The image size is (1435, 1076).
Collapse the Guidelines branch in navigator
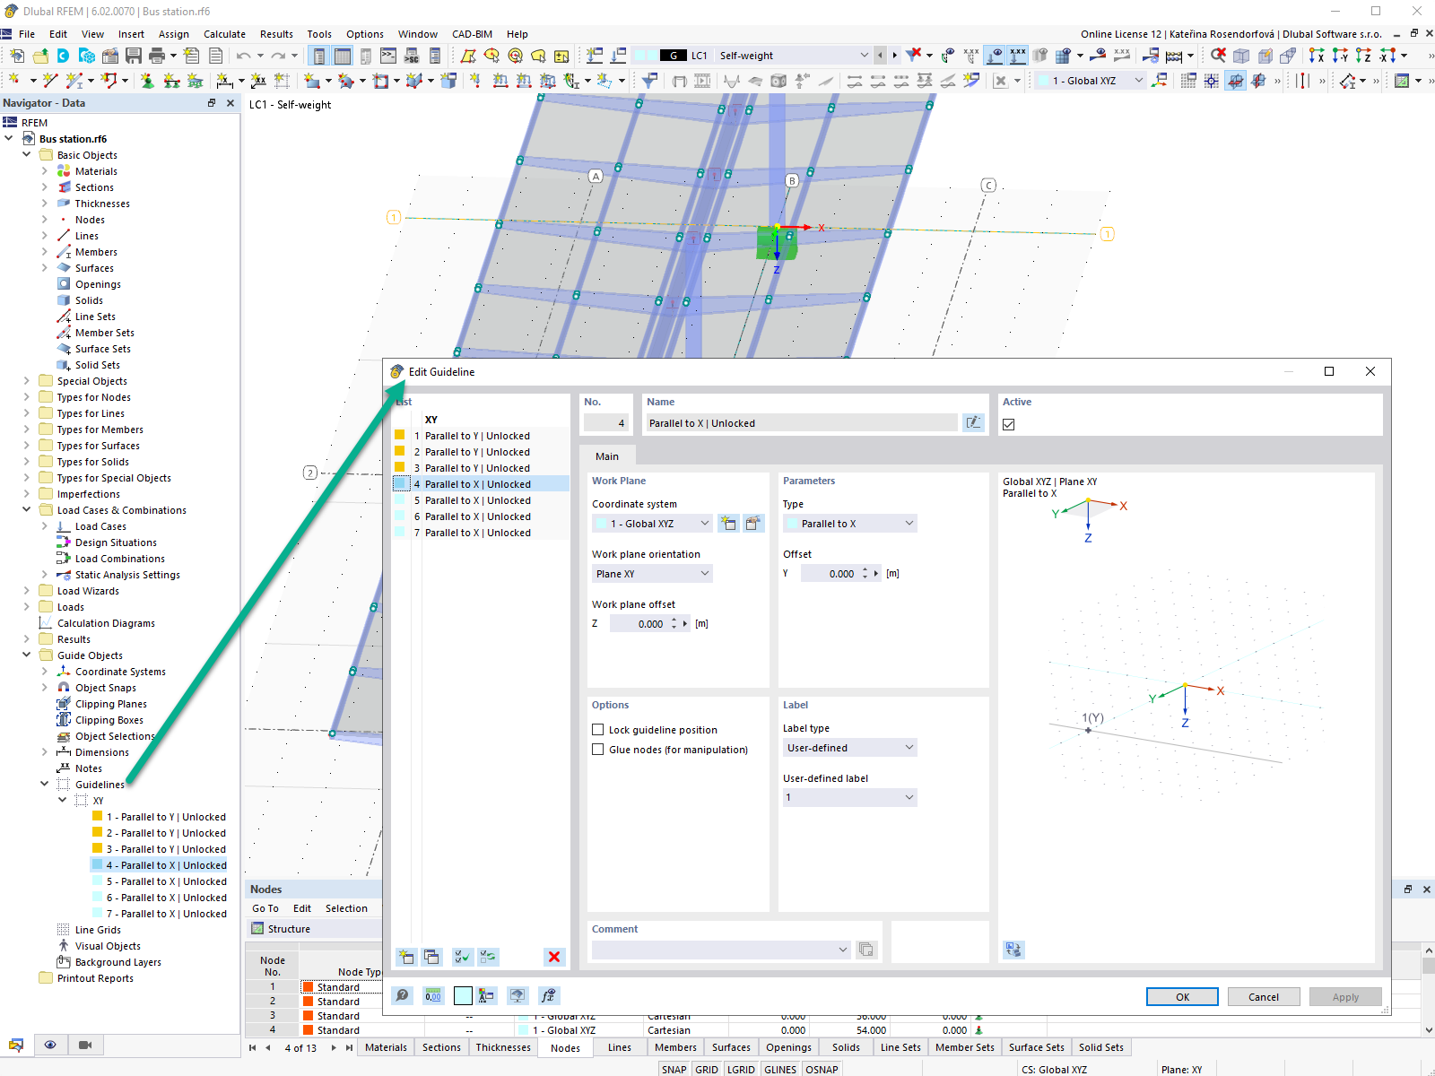point(45,784)
